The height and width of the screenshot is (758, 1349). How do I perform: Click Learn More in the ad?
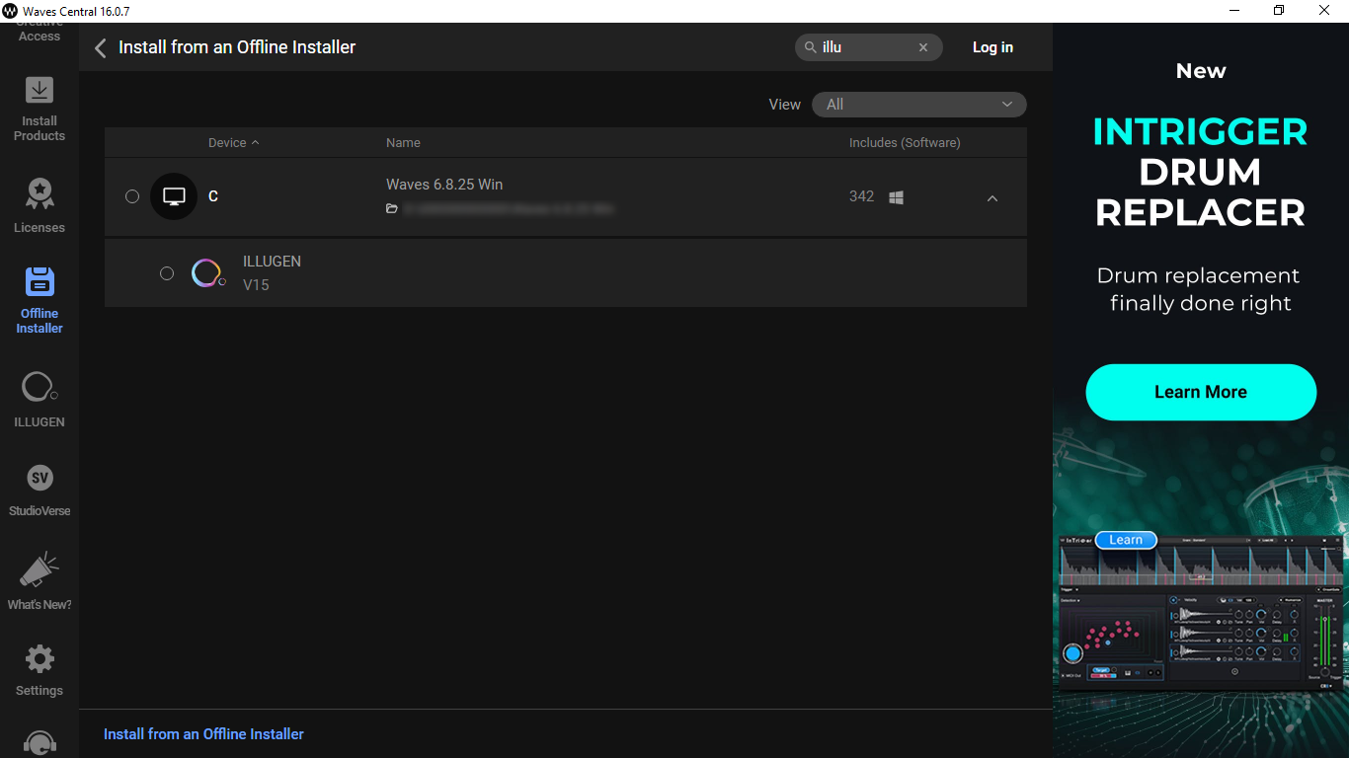pos(1200,392)
